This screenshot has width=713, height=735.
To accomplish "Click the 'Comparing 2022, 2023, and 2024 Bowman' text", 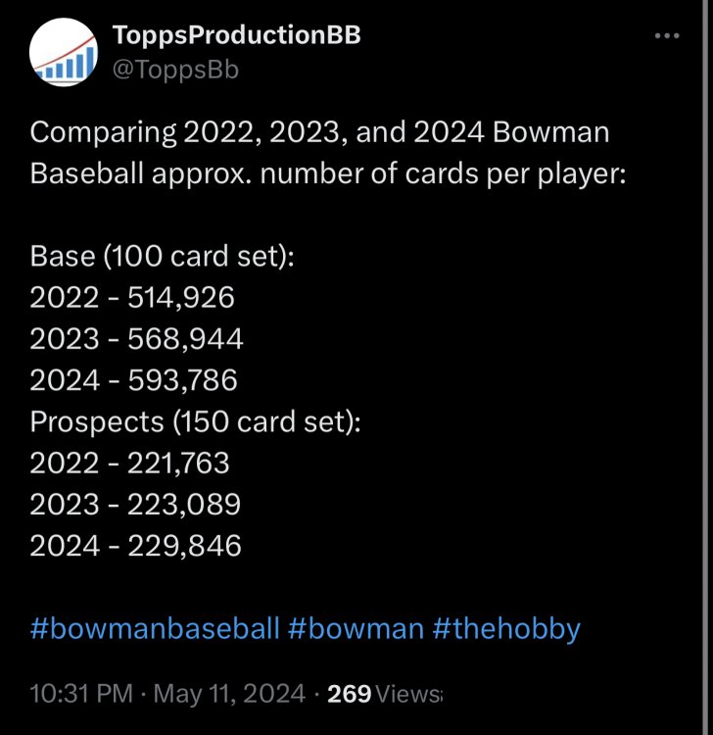I will coord(319,132).
